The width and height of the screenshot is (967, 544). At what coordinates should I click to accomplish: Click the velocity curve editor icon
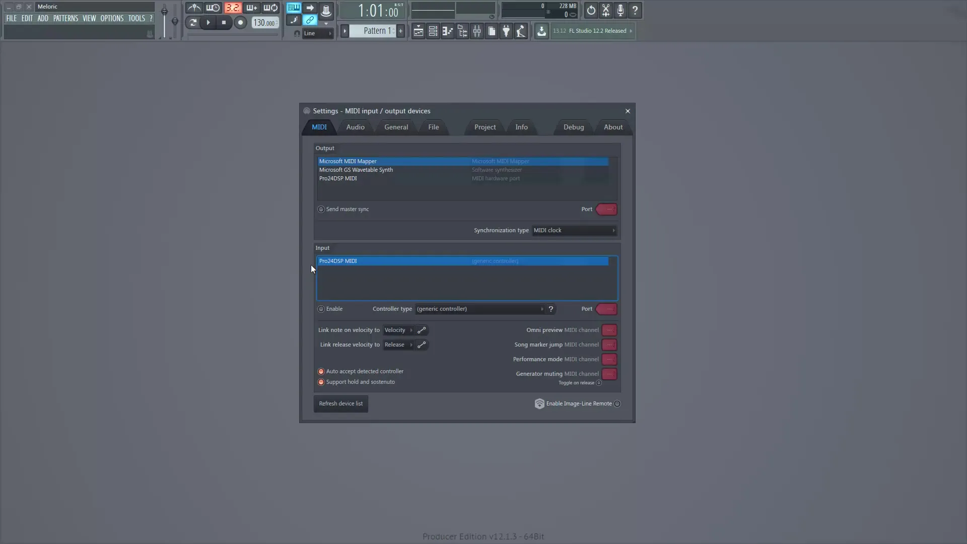pos(422,330)
